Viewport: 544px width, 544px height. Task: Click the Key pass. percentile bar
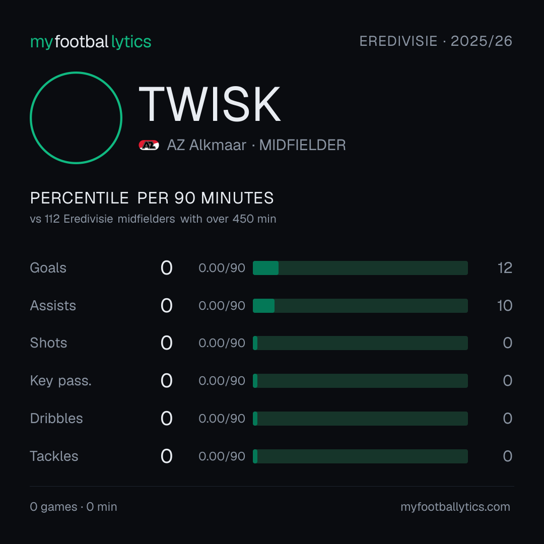click(360, 381)
